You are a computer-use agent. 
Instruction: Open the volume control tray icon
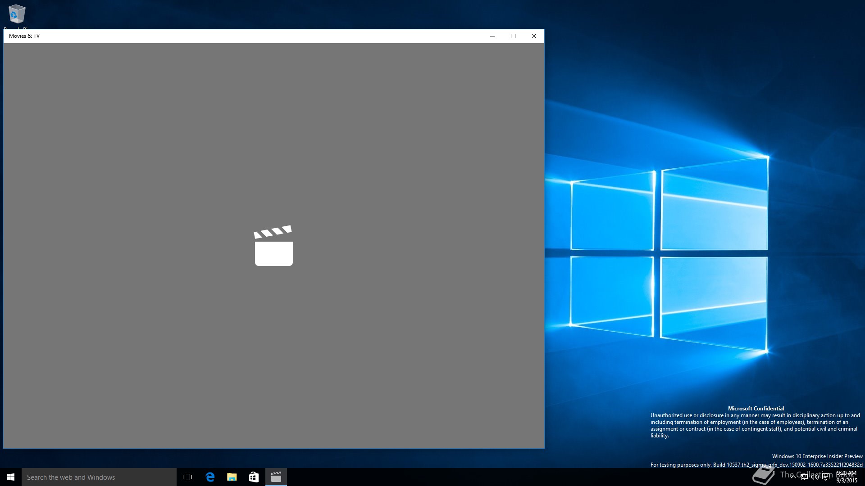pyautogui.click(x=815, y=477)
